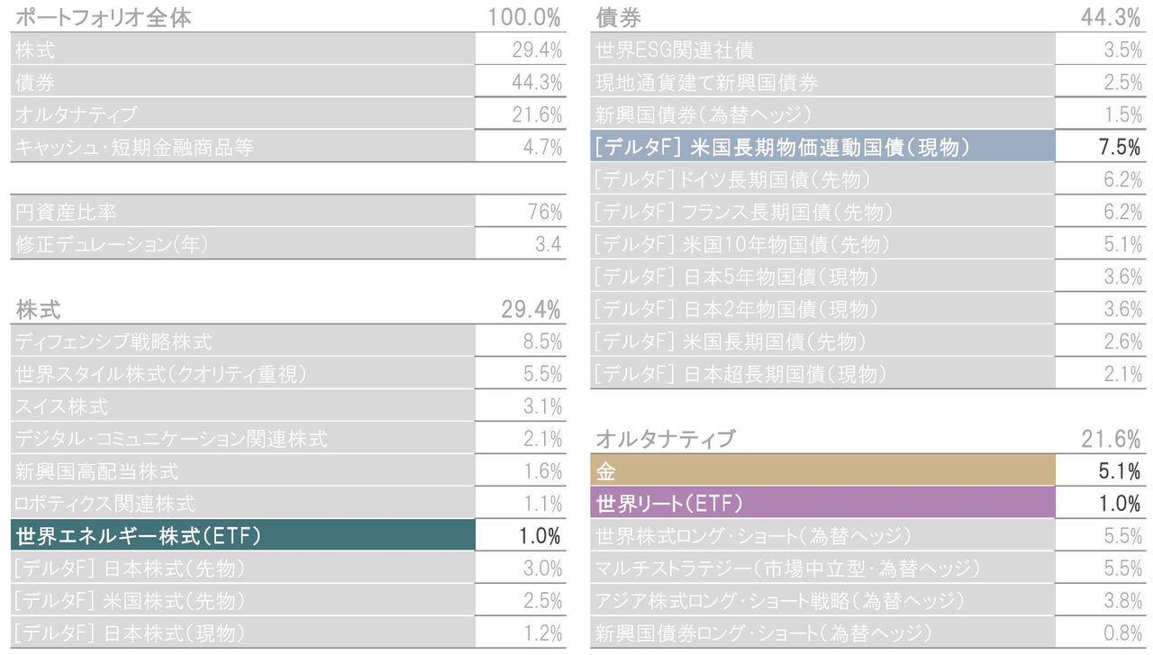
Task: Select the 新興国高配当株式 row
Action: (x=288, y=470)
